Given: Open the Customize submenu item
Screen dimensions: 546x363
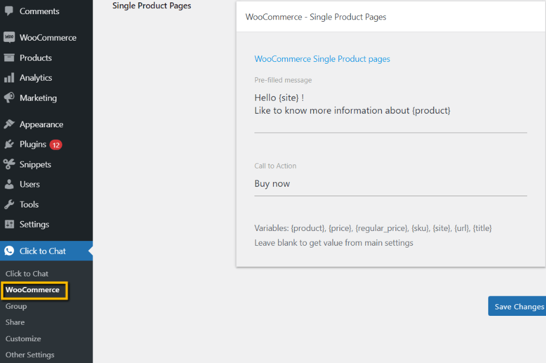Looking at the screenshot, I should 23,339.
